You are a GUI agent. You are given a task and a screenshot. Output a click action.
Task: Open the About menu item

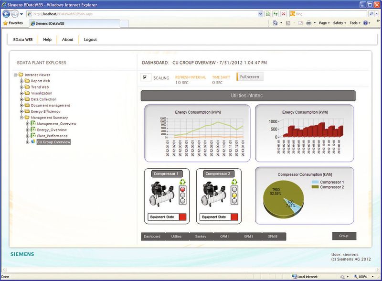tap(67, 40)
